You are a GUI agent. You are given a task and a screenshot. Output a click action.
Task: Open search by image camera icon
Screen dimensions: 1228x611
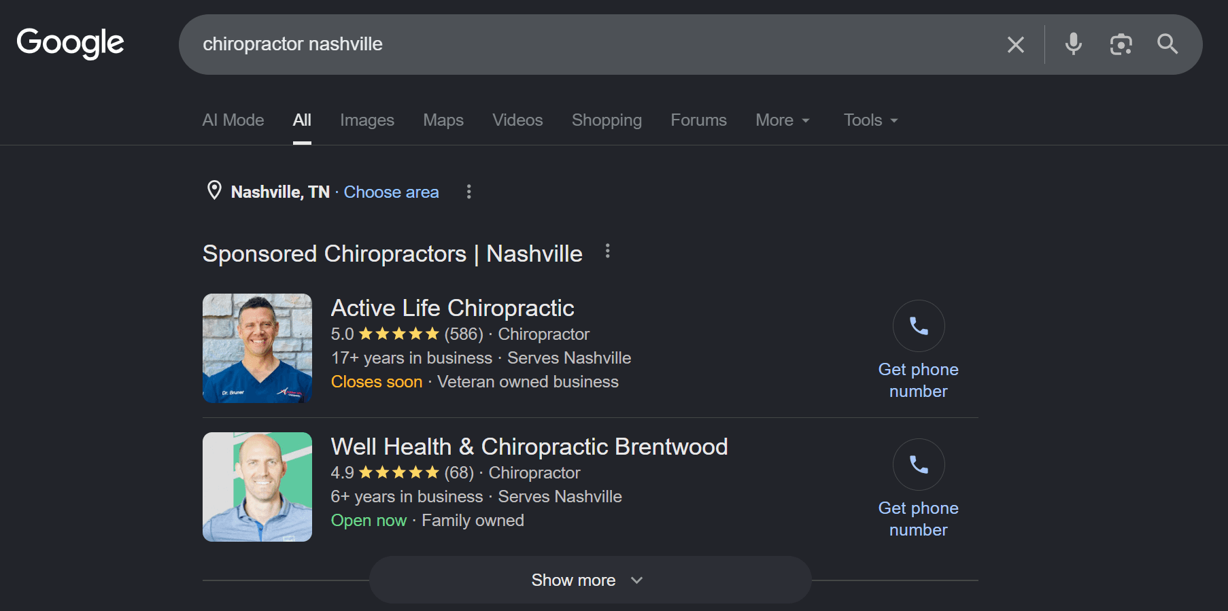pyautogui.click(x=1121, y=44)
